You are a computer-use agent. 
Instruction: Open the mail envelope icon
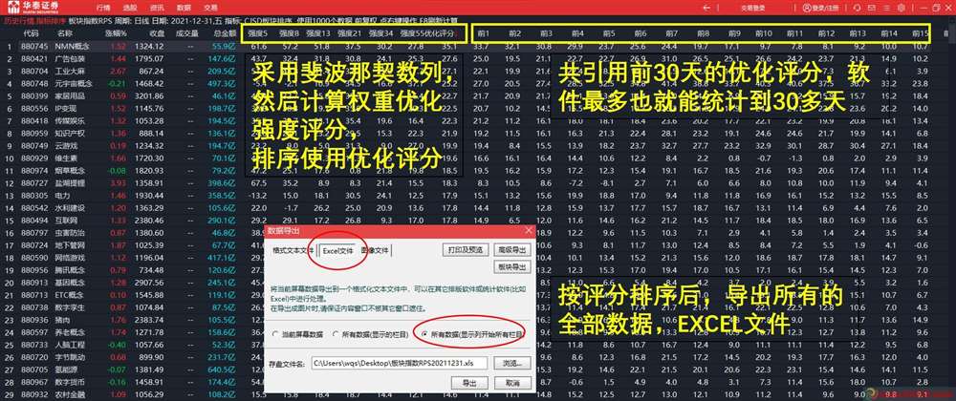coord(872,8)
